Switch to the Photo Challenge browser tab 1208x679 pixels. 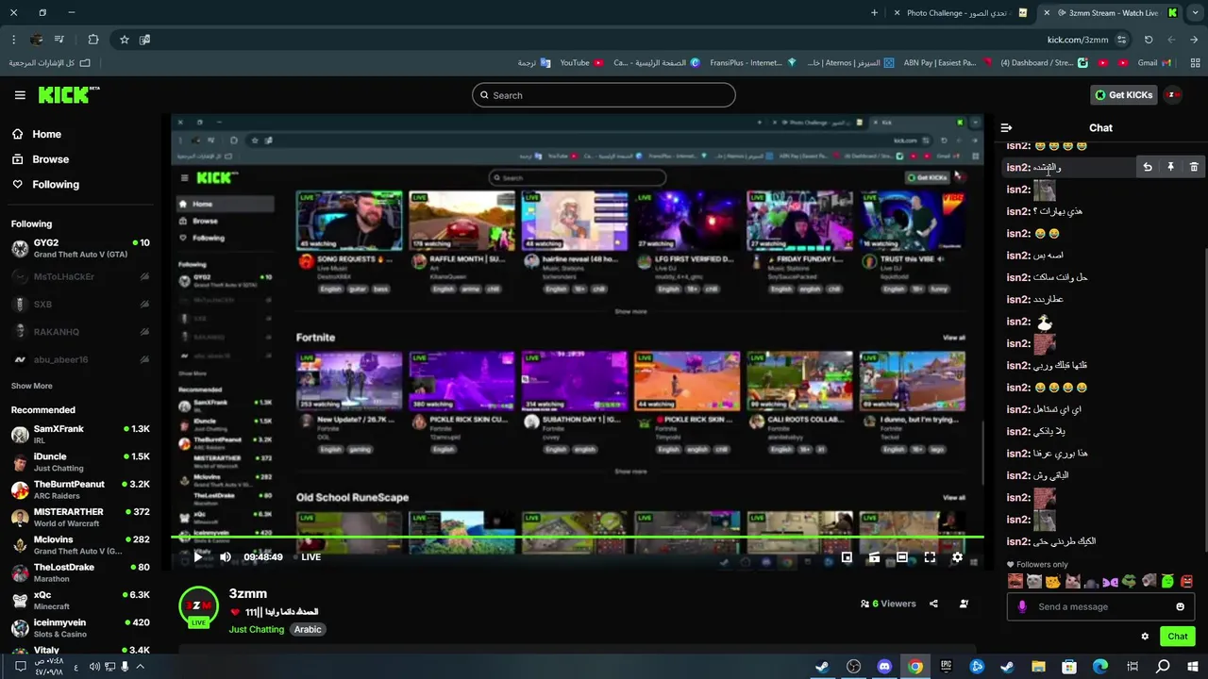(x=961, y=13)
